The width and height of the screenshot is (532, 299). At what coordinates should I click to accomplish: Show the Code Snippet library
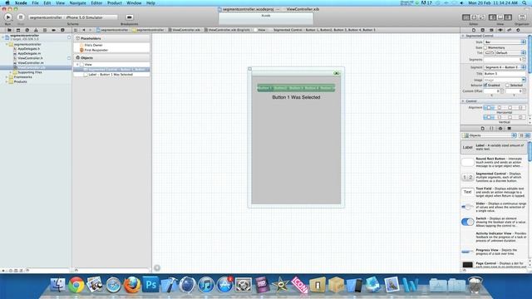491,129
